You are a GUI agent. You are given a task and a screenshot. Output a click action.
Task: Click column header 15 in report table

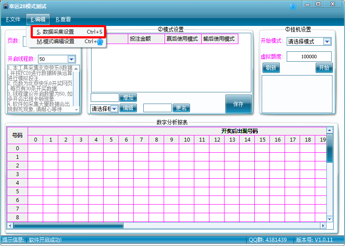coord(262,139)
